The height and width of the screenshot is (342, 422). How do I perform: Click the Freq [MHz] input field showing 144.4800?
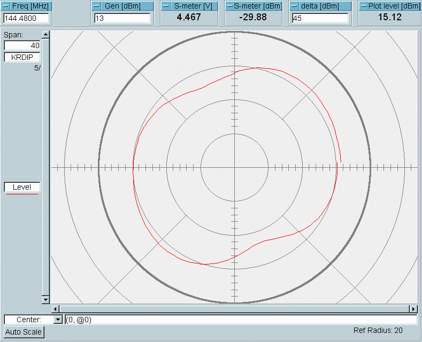26,18
